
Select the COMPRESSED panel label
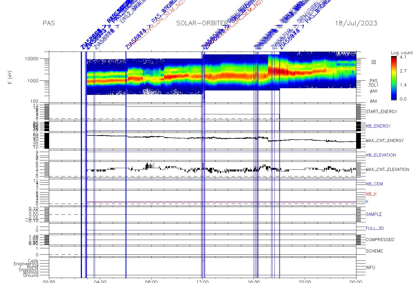pyautogui.click(x=380, y=240)
